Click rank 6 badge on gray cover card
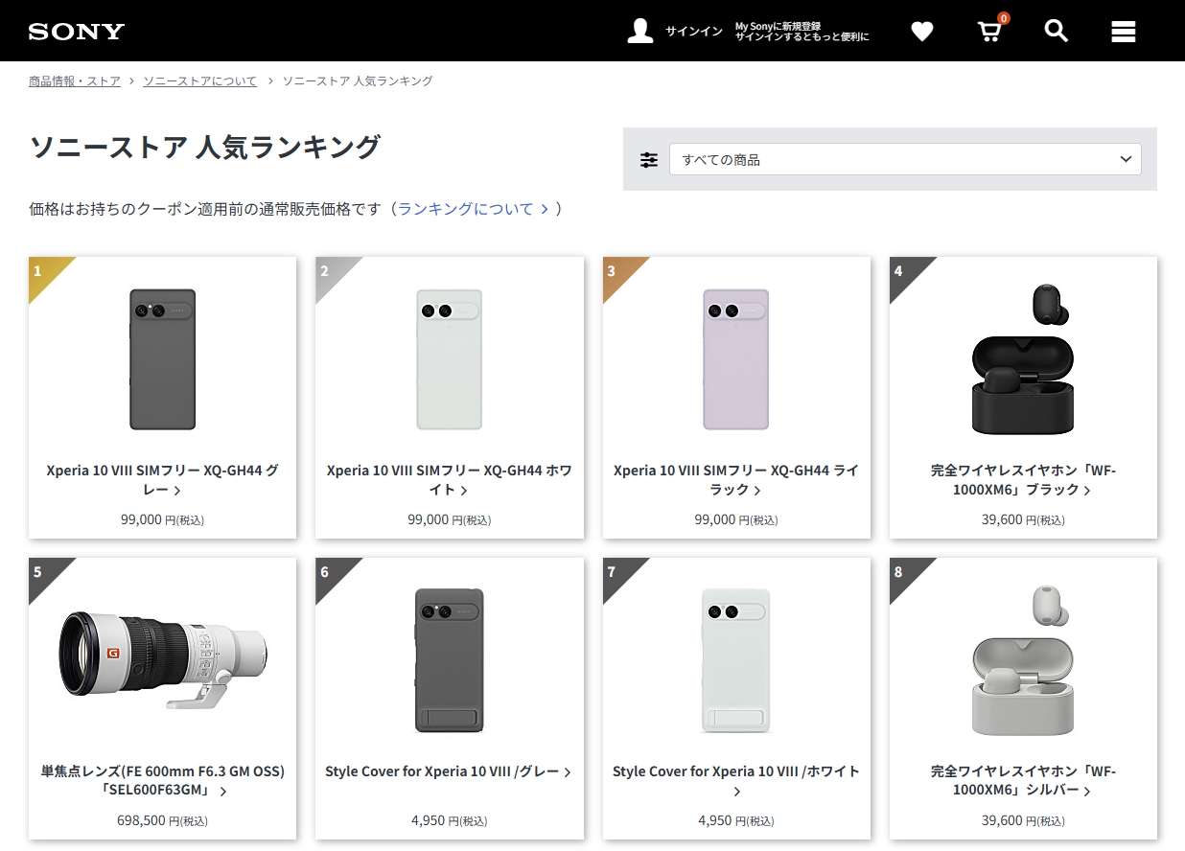This screenshot has height=851, width=1185. (x=329, y=571)
